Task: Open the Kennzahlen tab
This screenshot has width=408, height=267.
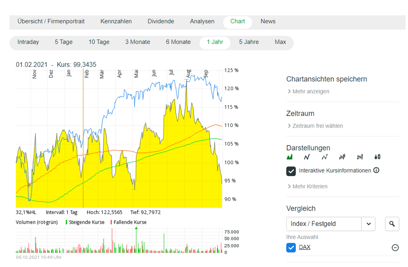Action: [116, 21]
